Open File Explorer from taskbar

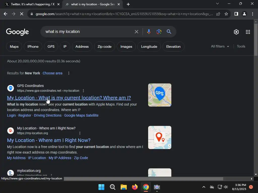123,187
